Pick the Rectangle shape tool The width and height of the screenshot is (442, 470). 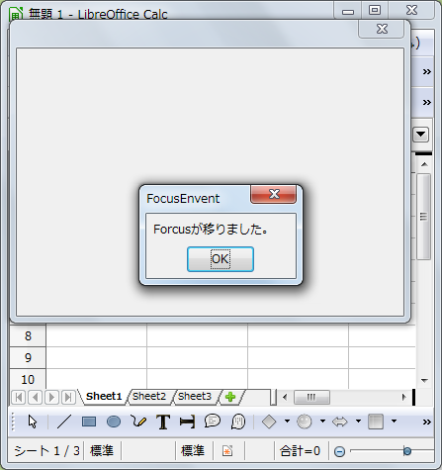click(89, 422)
